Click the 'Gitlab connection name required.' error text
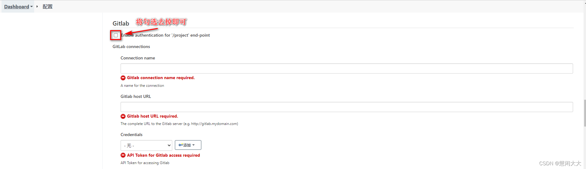Screen dimensions: 586x169 point(161,78)
